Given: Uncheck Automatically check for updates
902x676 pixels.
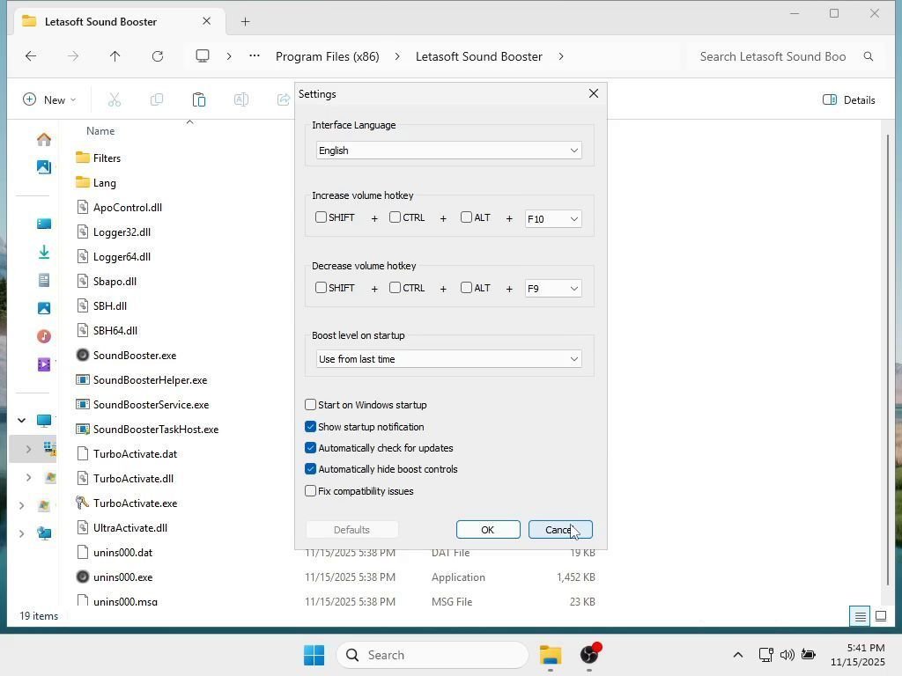Looking at the screenshot, I should coord(311,448).
